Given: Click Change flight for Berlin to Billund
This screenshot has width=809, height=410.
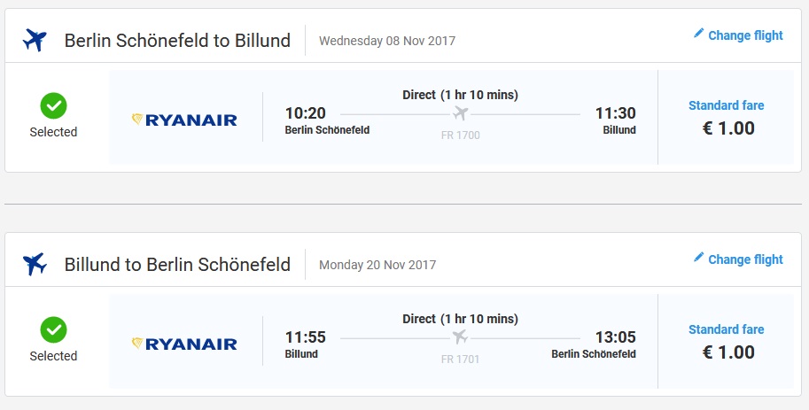Looking at the screenshot, I should (745, 35).
